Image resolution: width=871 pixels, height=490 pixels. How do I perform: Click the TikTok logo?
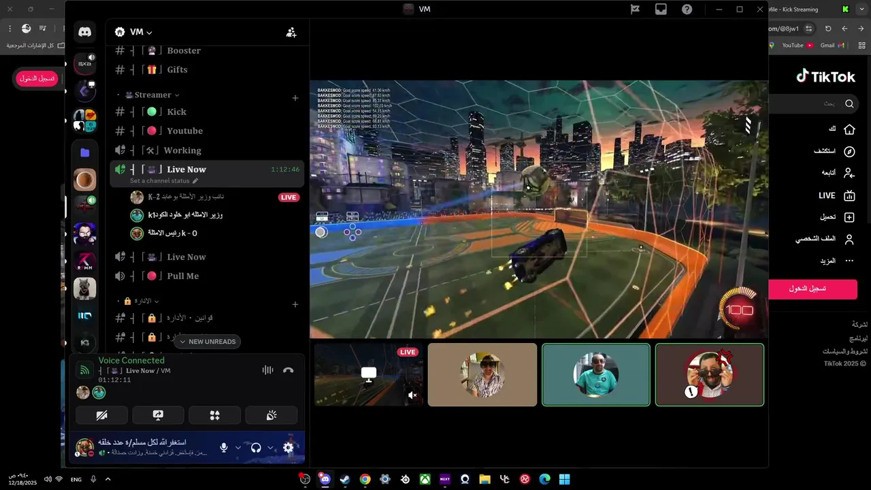[826, 76]
